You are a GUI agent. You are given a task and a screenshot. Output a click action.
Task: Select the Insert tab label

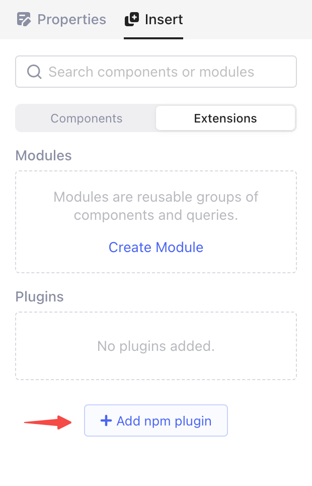coord(164,20)
